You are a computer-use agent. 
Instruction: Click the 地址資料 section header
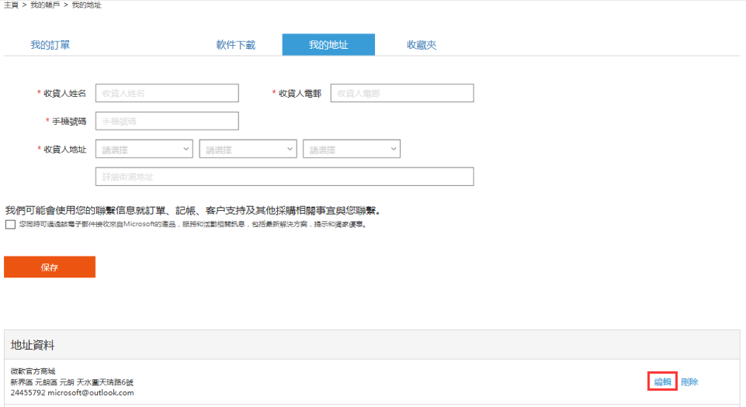point(33,344)
